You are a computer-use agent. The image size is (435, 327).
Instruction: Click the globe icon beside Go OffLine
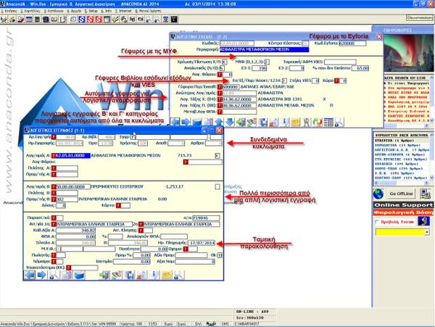[378, 194]
